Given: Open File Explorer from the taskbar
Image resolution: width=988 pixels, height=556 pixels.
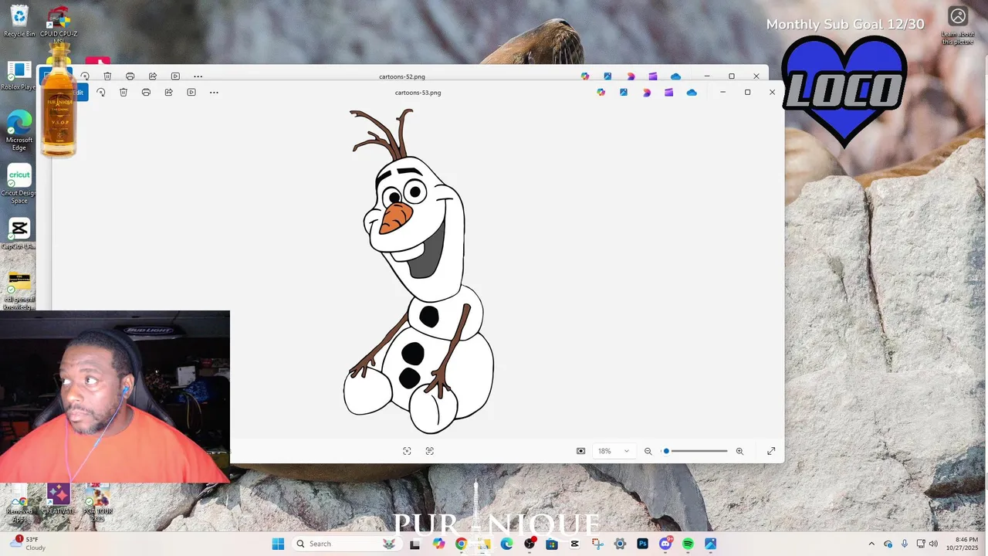Looking at the screenshot, I should (484, 544).
